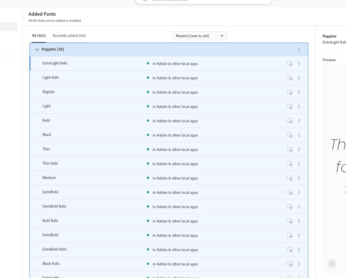The height and width of the screenshot is (278, 346).
Task: Click install icon in Thin Italic row
Action: [290, 164]
